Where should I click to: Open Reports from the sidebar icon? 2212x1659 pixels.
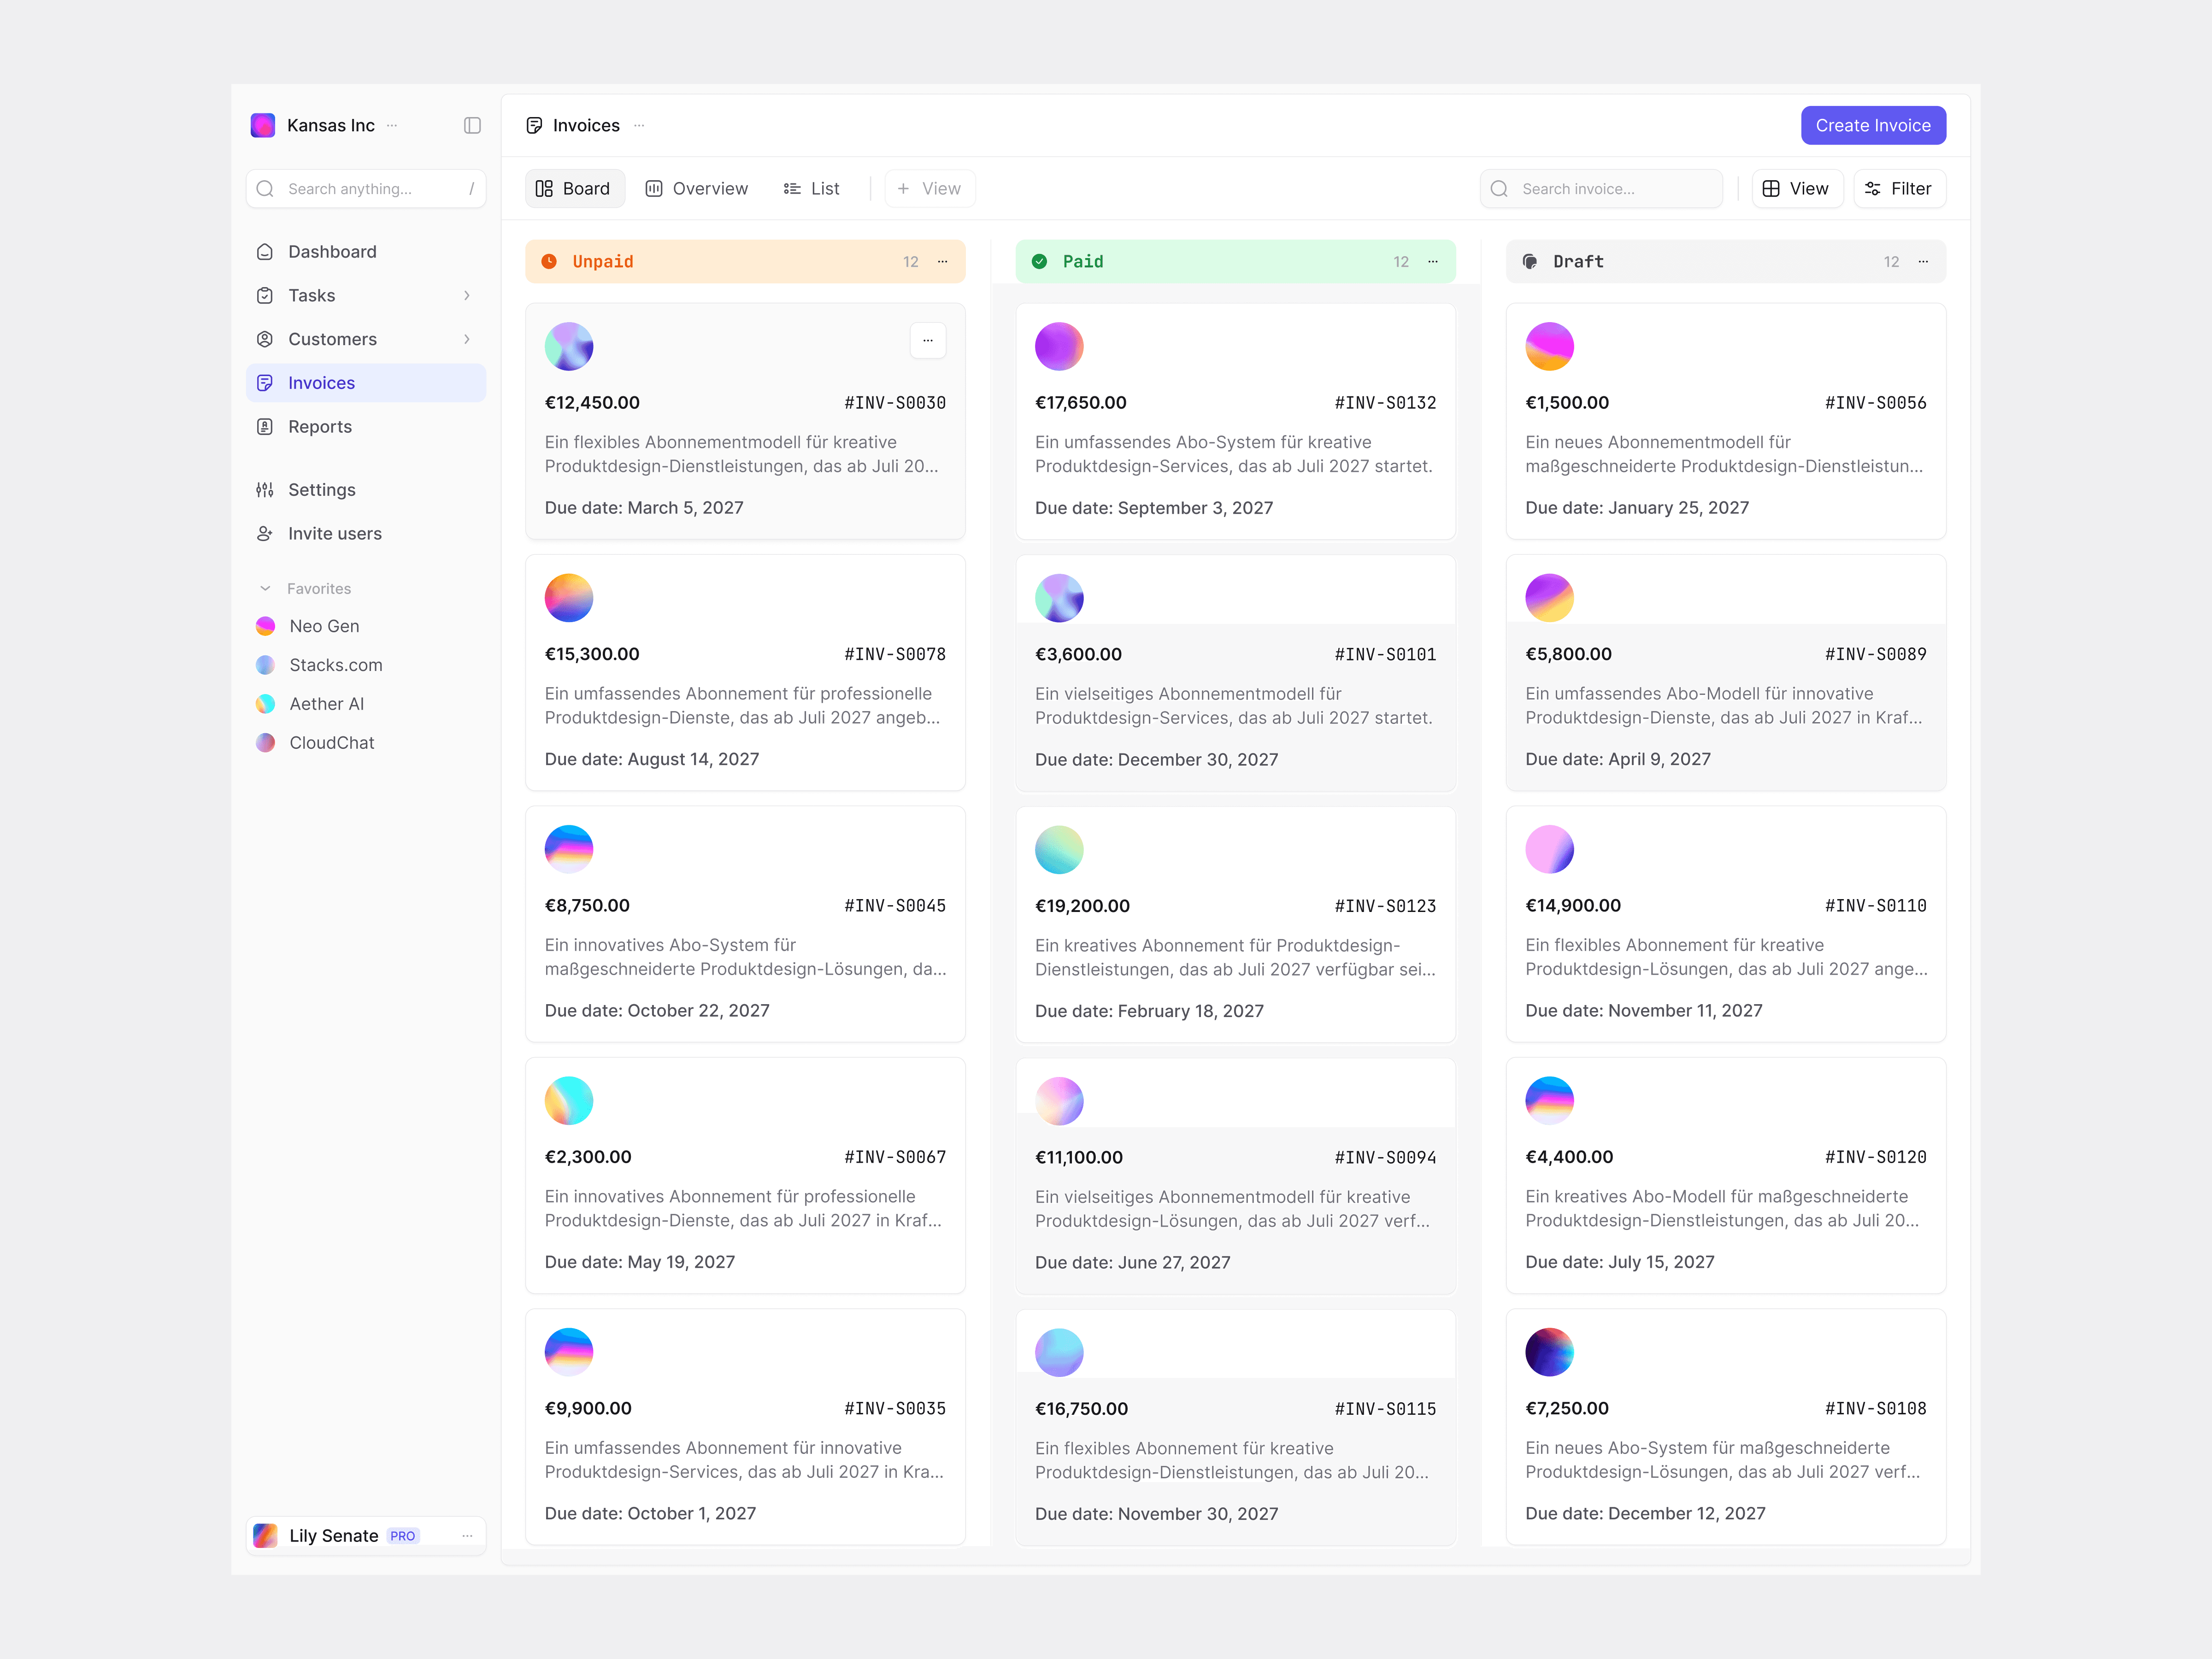[265, 427]
